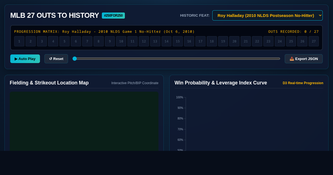
Task: Select out cell 16 in progression matrix
Action: click(x=189, y=41)
